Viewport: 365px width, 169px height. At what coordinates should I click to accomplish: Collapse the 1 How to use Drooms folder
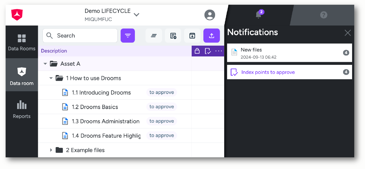(x=51, y=78)
